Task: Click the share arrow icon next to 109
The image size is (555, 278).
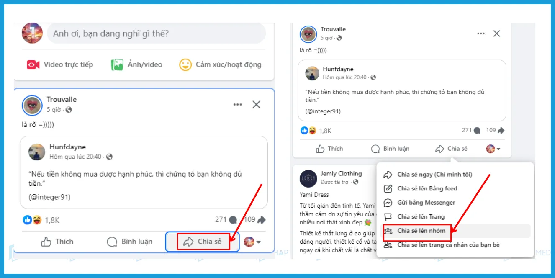Action: 260,219
